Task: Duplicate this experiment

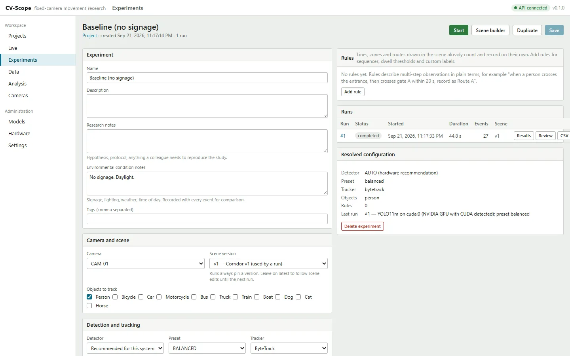Action: pos(527,30)
